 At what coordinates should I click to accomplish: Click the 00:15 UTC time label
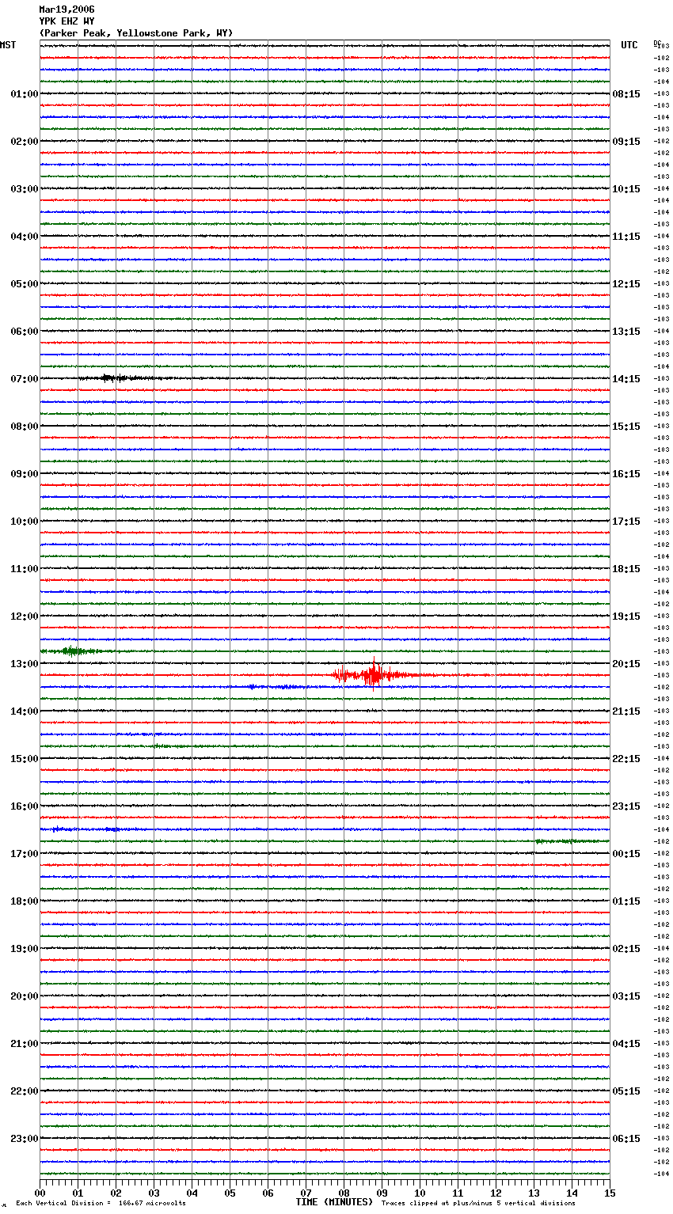click(x=626, y=854)
